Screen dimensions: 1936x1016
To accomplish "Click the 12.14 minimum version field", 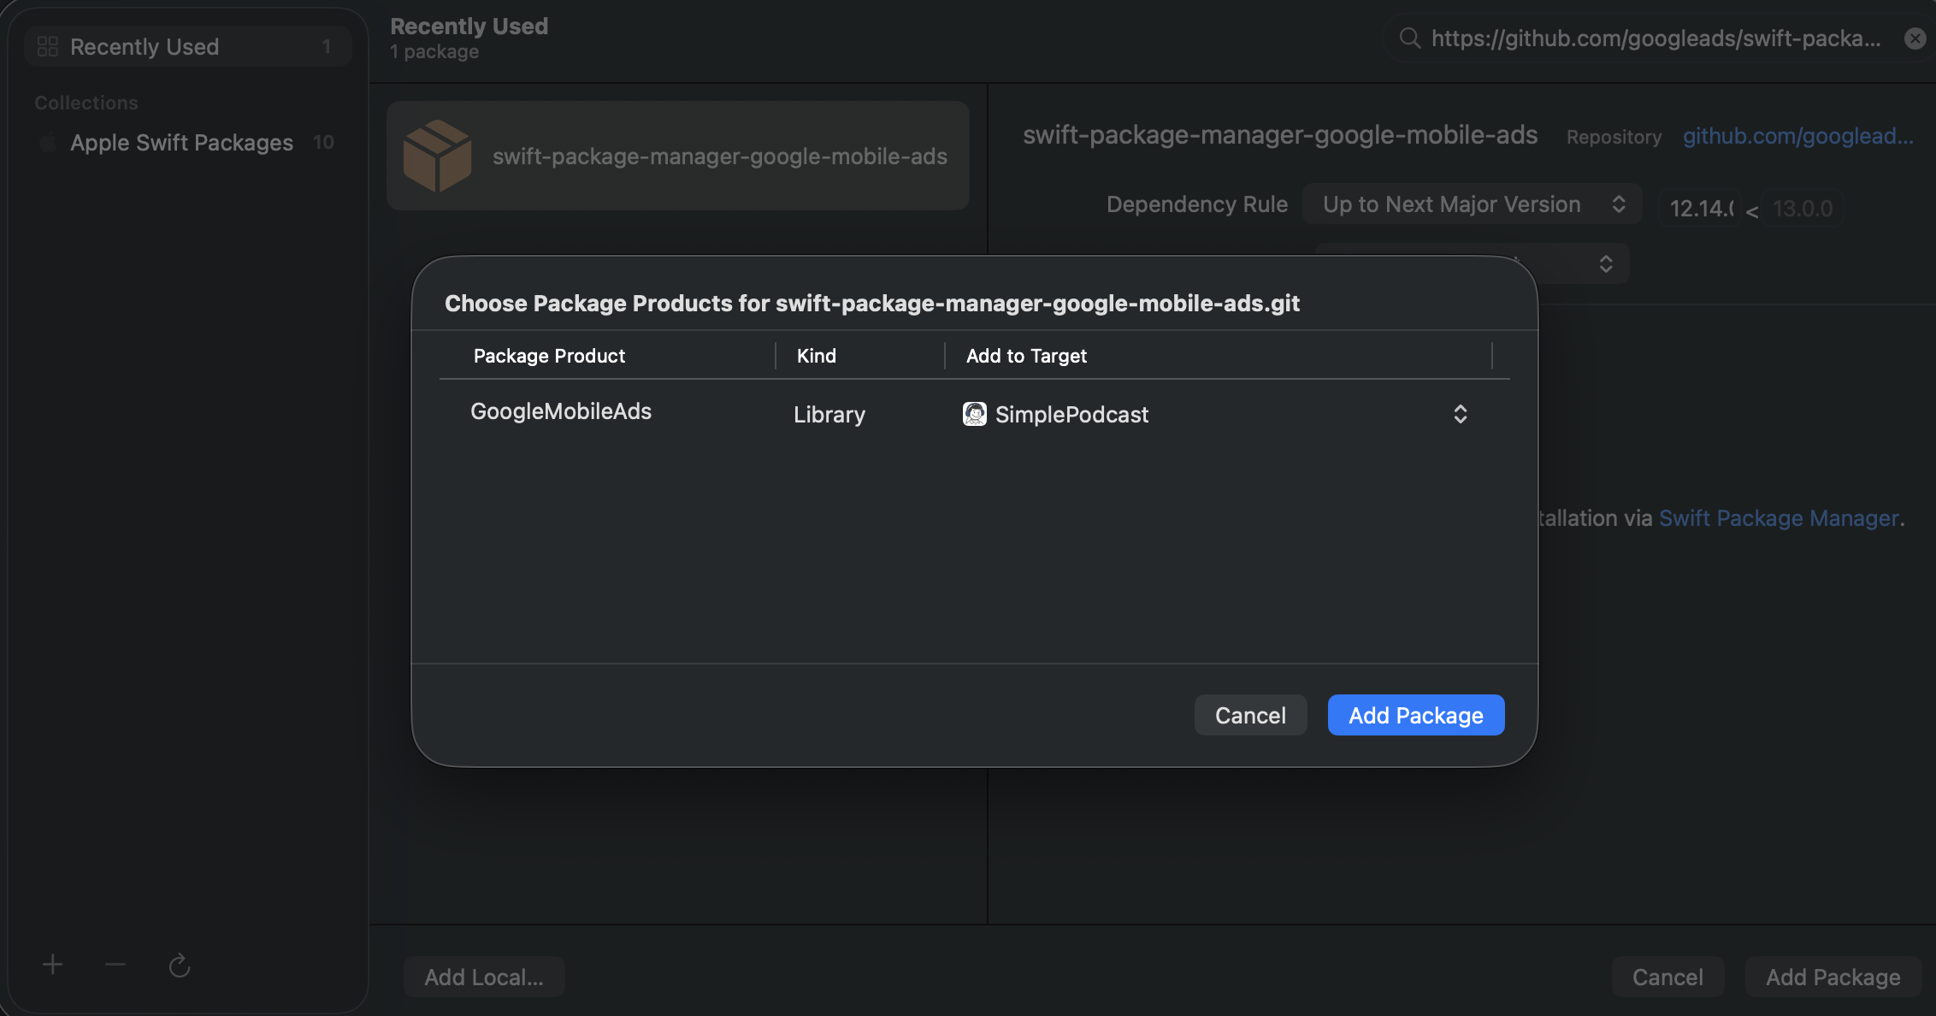I will point(1700,208).
